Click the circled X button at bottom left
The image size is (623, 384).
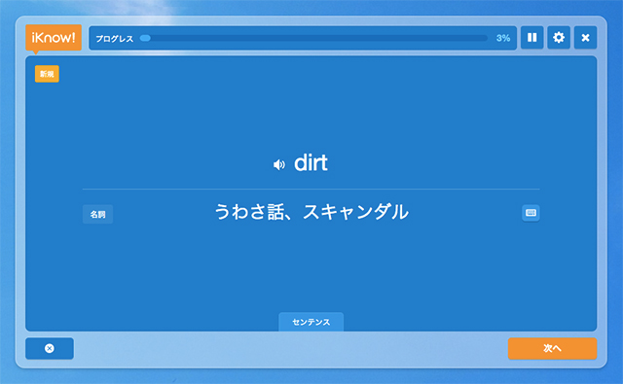point(50,348)
